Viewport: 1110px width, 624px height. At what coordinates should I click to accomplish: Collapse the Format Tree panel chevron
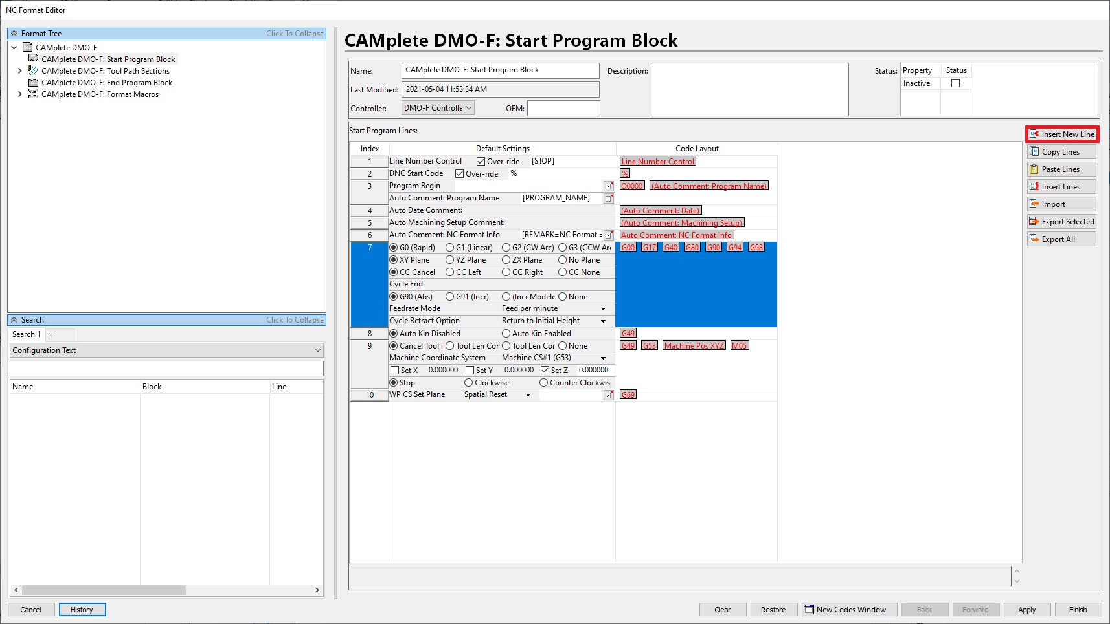coord(14,34)
